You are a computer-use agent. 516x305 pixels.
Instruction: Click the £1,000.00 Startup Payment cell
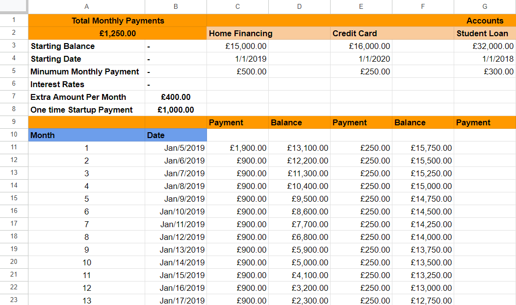175,110
